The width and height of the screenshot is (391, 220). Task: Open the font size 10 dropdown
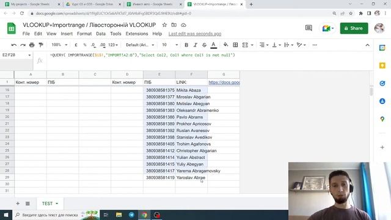click(170, 45)
